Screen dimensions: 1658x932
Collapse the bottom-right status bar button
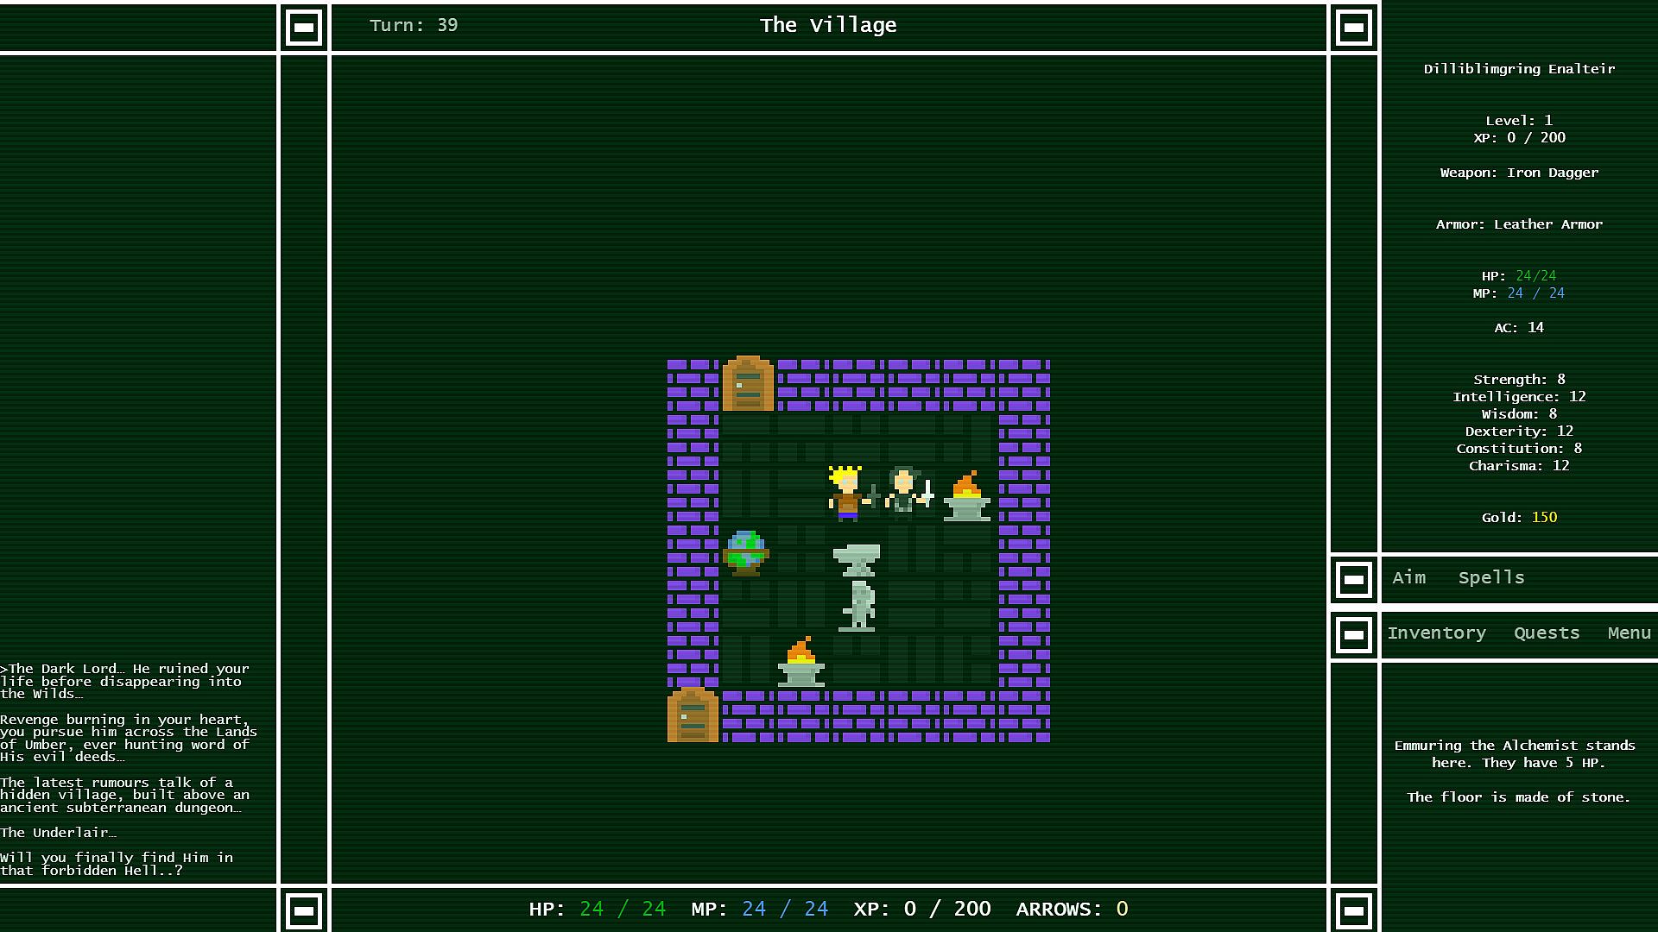1353,910
